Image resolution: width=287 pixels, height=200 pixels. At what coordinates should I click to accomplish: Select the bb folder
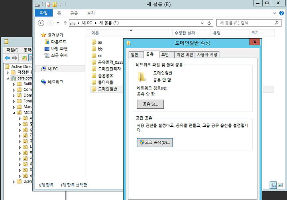(97, 49)
